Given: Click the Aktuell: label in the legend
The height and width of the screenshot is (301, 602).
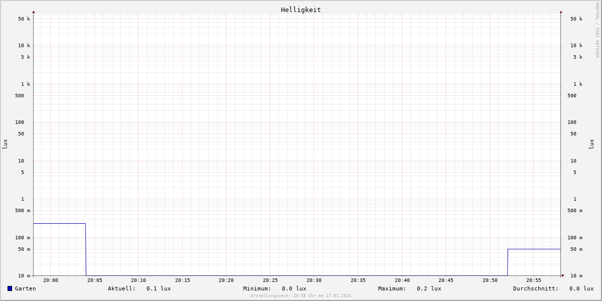Looking at the screenshot, I should [x=122, y=288].
